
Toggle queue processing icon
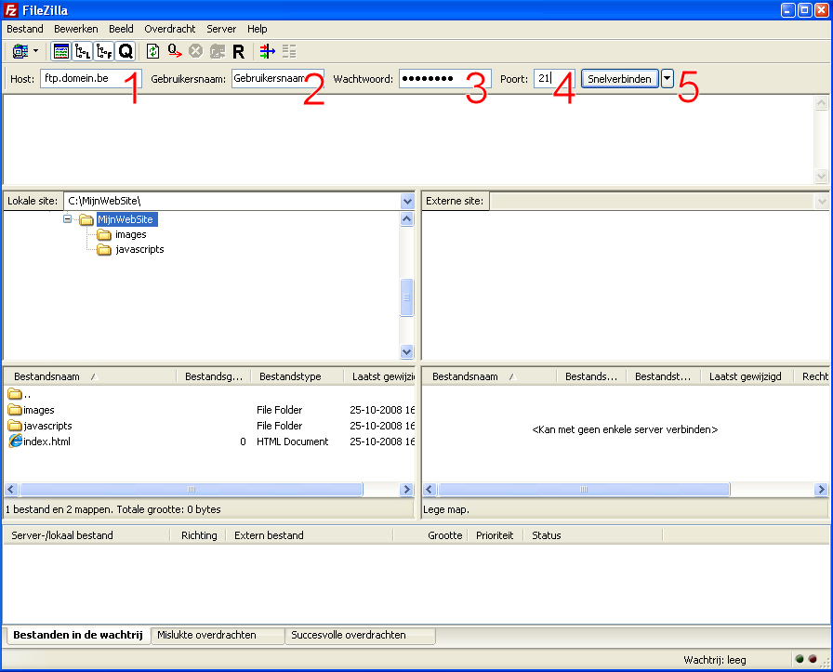pyautogui.click(x=175, y=51)
